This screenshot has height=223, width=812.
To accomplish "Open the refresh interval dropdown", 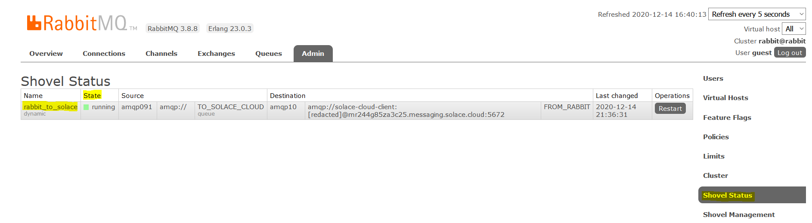I will tap(756, 14).
